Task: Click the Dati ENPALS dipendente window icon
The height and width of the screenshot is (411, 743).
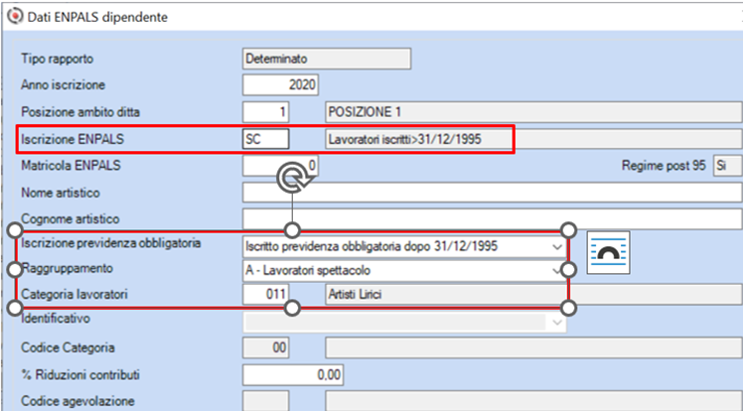Action: [15, 16]
